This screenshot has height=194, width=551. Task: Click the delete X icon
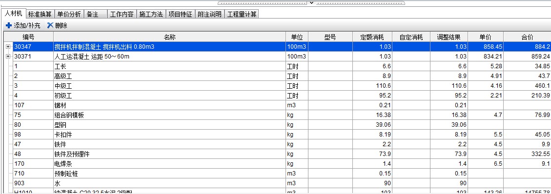pyautogui.click(x=50, y=26)
